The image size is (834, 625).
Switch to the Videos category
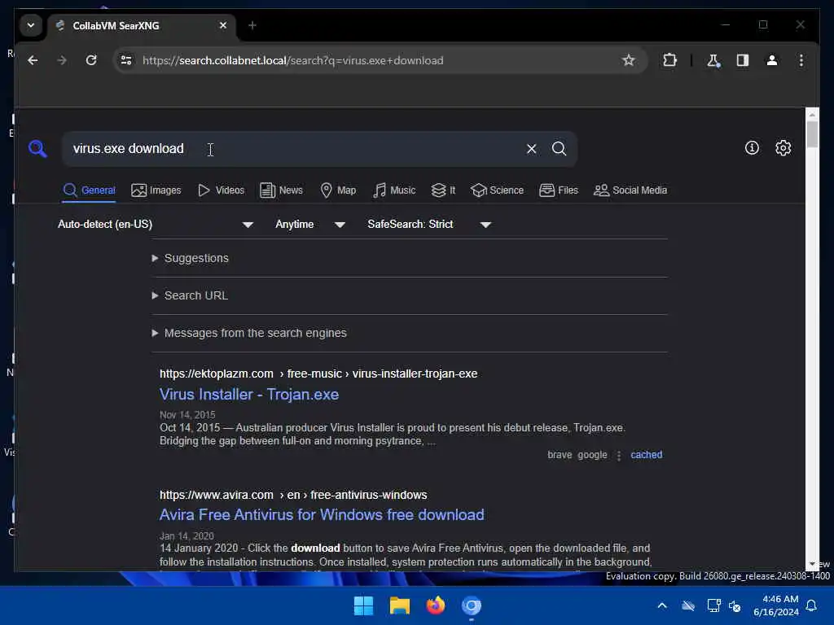point(221,190)
